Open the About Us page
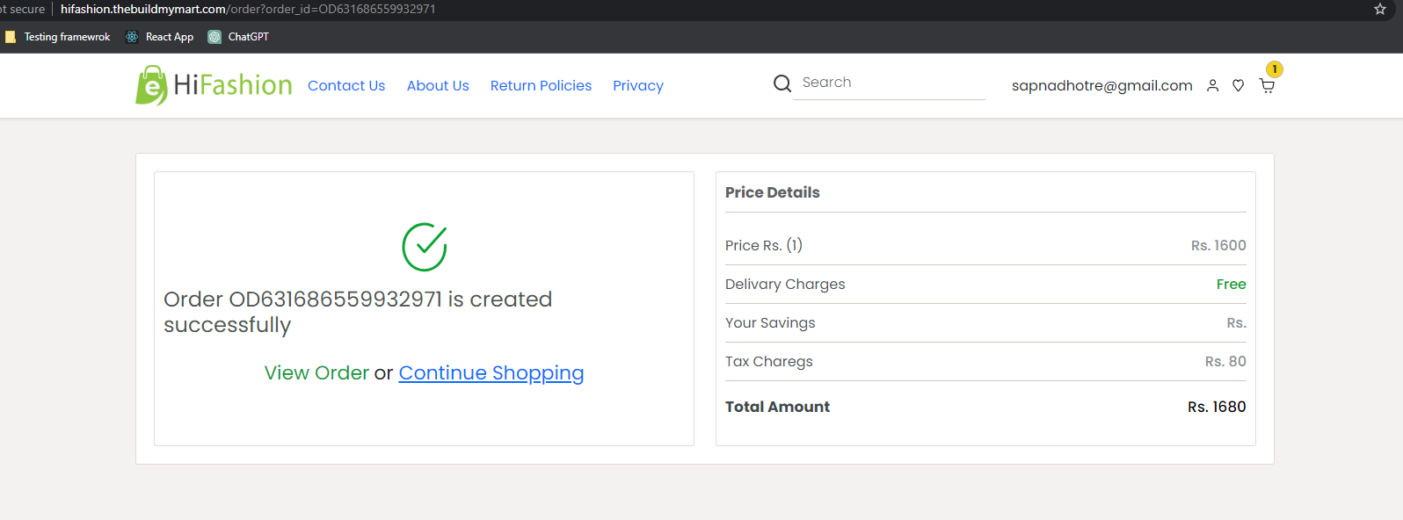Image resolution: width=1403 pixels, height=520 pixels. (x=438, y=85)
